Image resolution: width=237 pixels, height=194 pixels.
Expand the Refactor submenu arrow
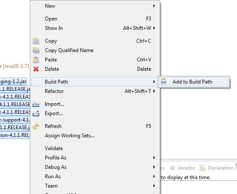[154, 91]
